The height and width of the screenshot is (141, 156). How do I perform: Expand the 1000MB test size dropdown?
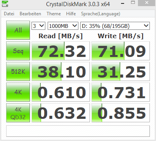(x=63, y=26)
